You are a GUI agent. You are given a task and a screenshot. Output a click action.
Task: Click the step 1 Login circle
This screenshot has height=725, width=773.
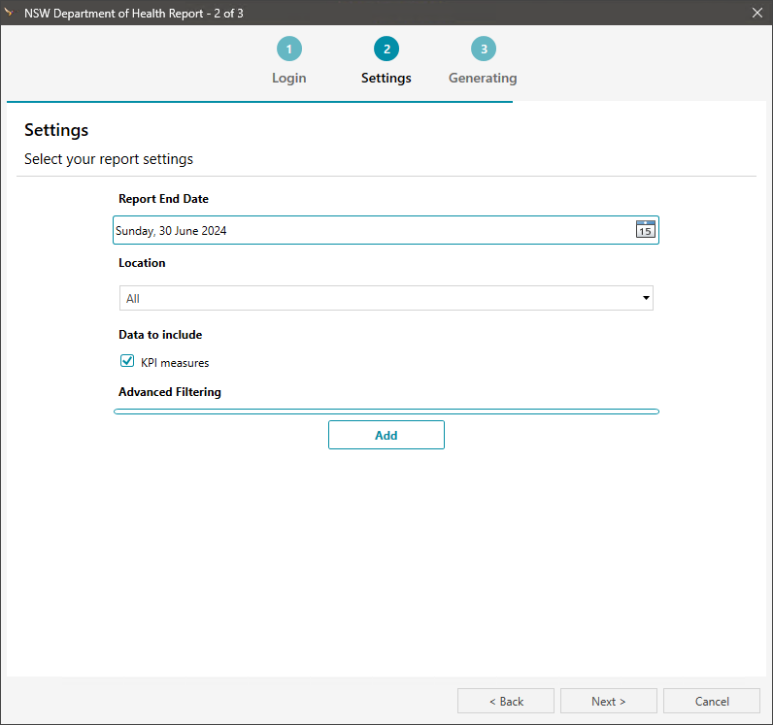(288, 49)
